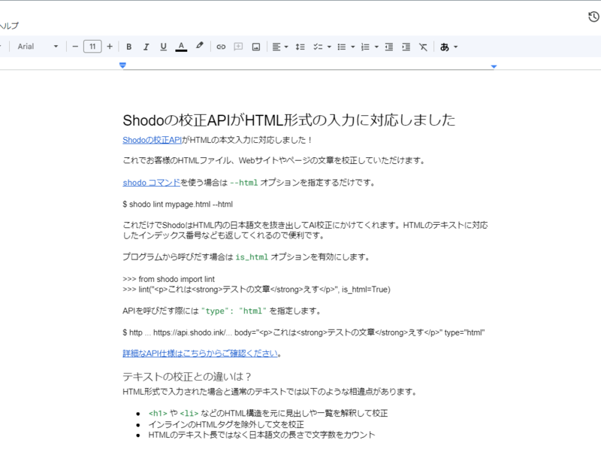601x449 pixels.
Task: Open the text color picker
Action: (x=181, y=47)
